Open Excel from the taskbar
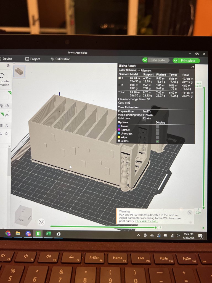 48,234
